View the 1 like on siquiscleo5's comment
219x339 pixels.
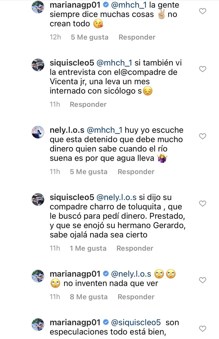click(x=88, y=248)
